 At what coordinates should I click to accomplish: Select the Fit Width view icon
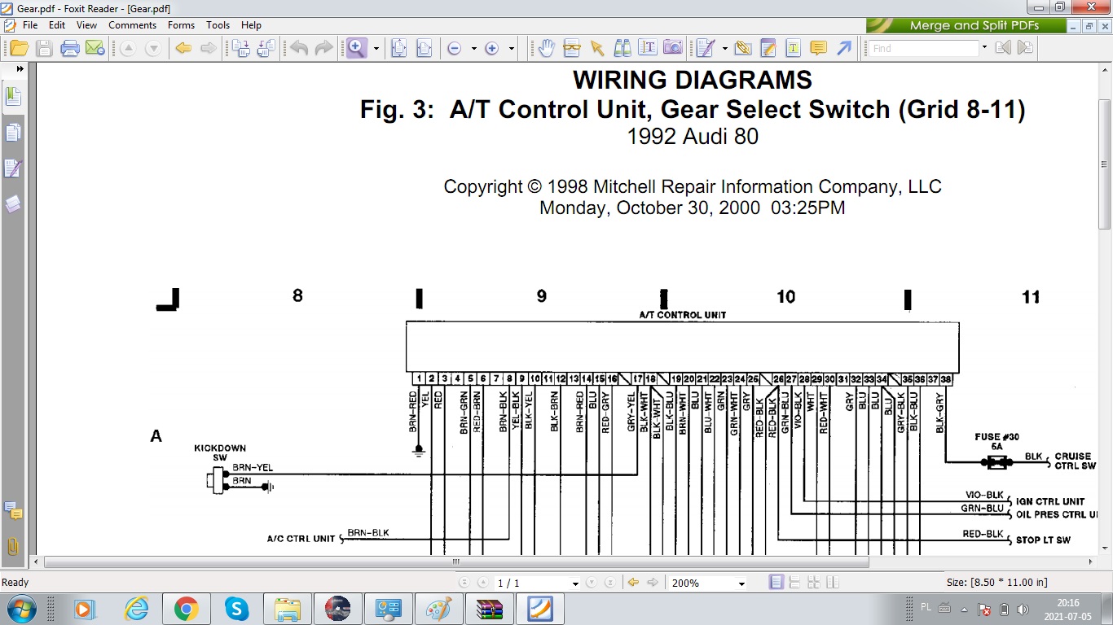coord(425,48)
